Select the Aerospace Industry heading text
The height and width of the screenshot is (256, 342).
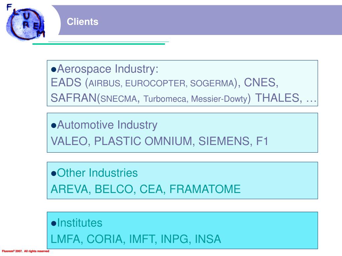point(108,69)
